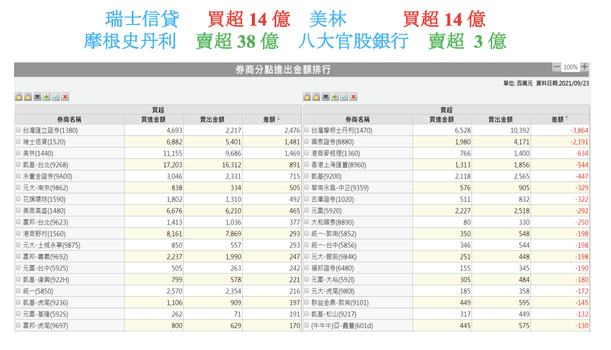Click the printer icon above the 賣超 table
The image size is (611, 350).
(325, 97)
